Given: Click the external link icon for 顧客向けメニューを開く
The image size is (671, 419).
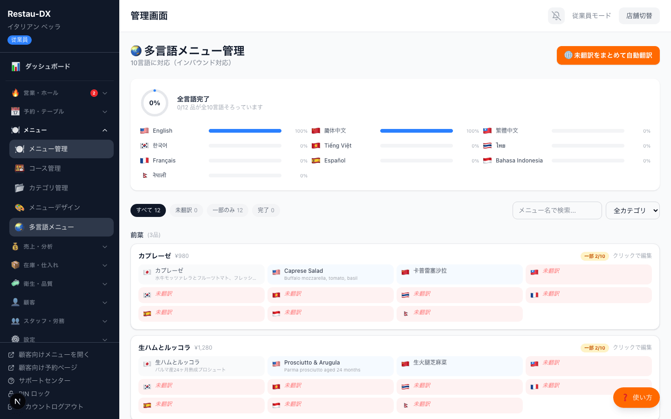Looking at the screenshot, I should click(11, 355).
